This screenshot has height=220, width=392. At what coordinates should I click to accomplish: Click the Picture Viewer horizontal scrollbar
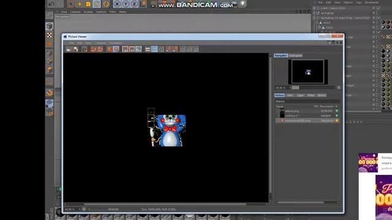(x=165, y=204)
